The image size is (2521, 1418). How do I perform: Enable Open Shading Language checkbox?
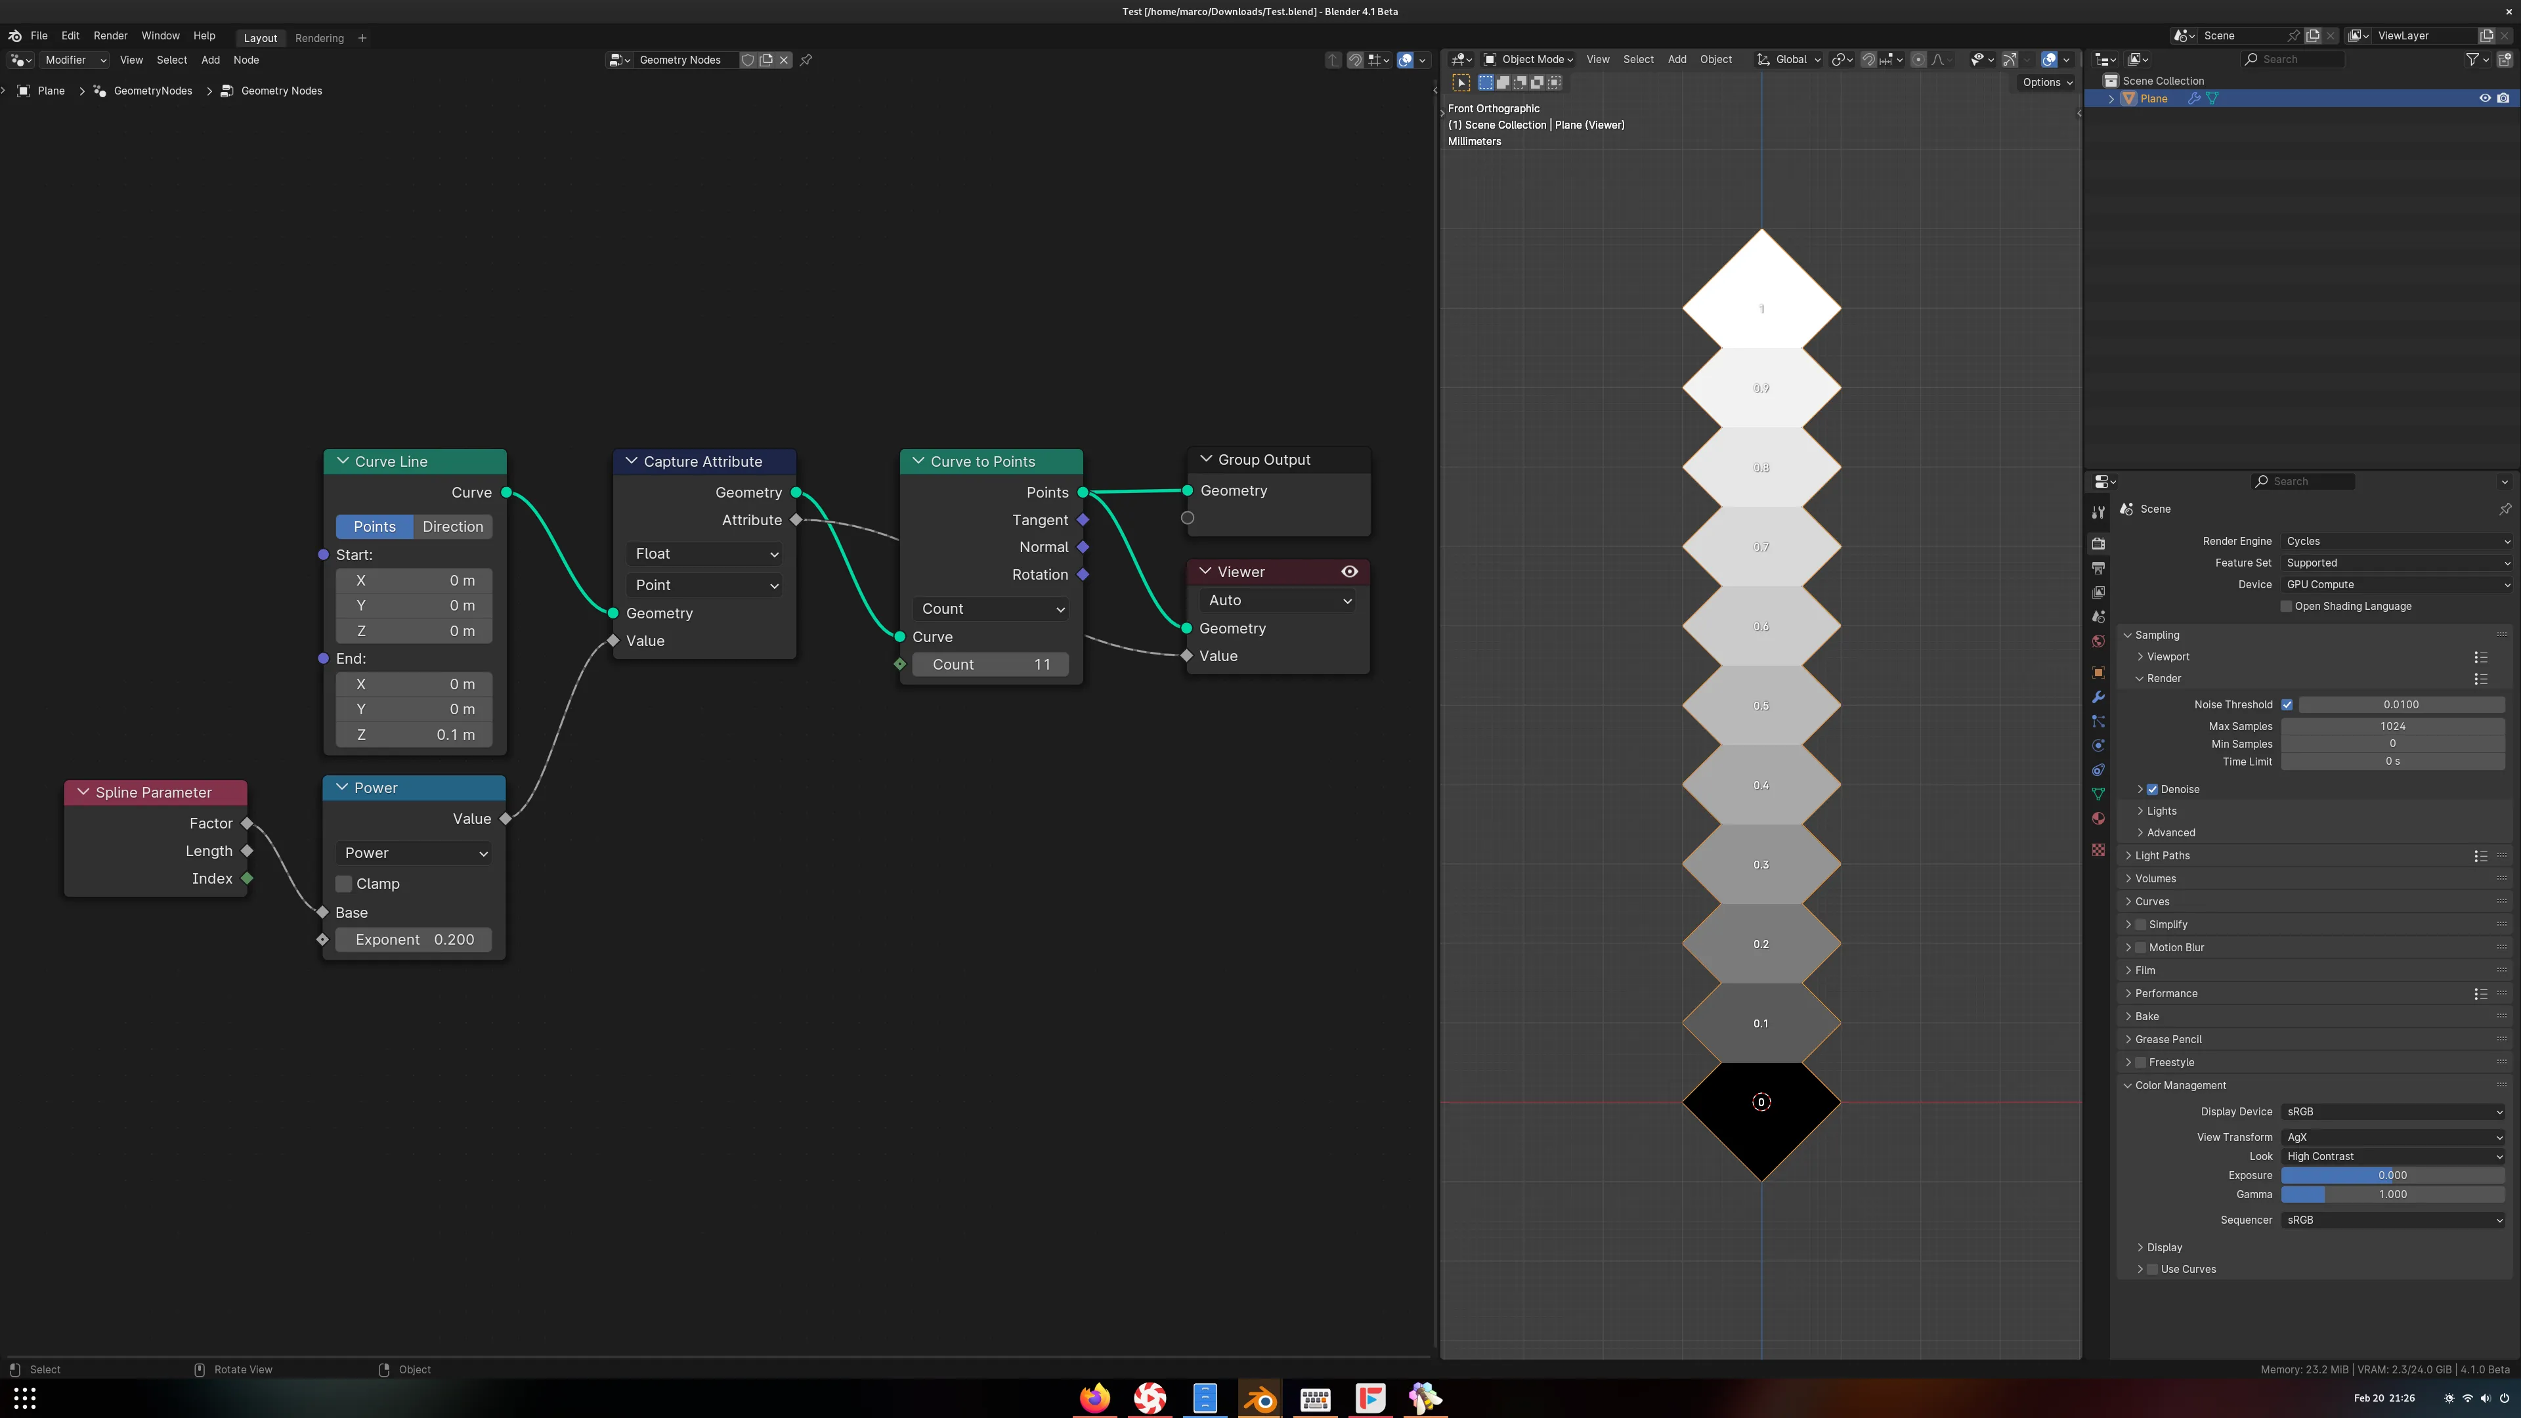point(2286,607)
